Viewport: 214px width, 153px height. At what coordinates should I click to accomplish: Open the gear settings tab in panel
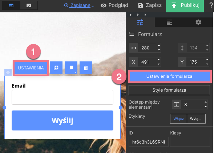(198, 22)
